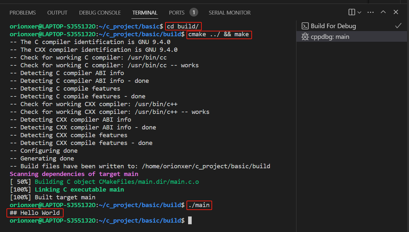Select the Build For Debug terminal entry
This screenshot has width=409, height=232.
tap(352, 26)
